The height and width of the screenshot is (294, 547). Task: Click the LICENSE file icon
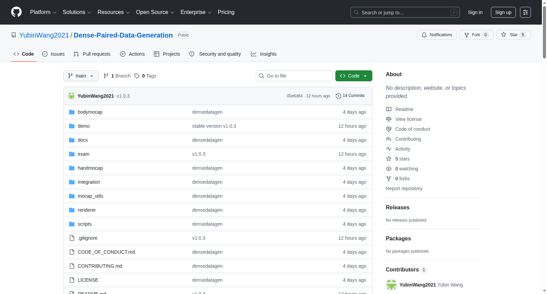point(72,280)
